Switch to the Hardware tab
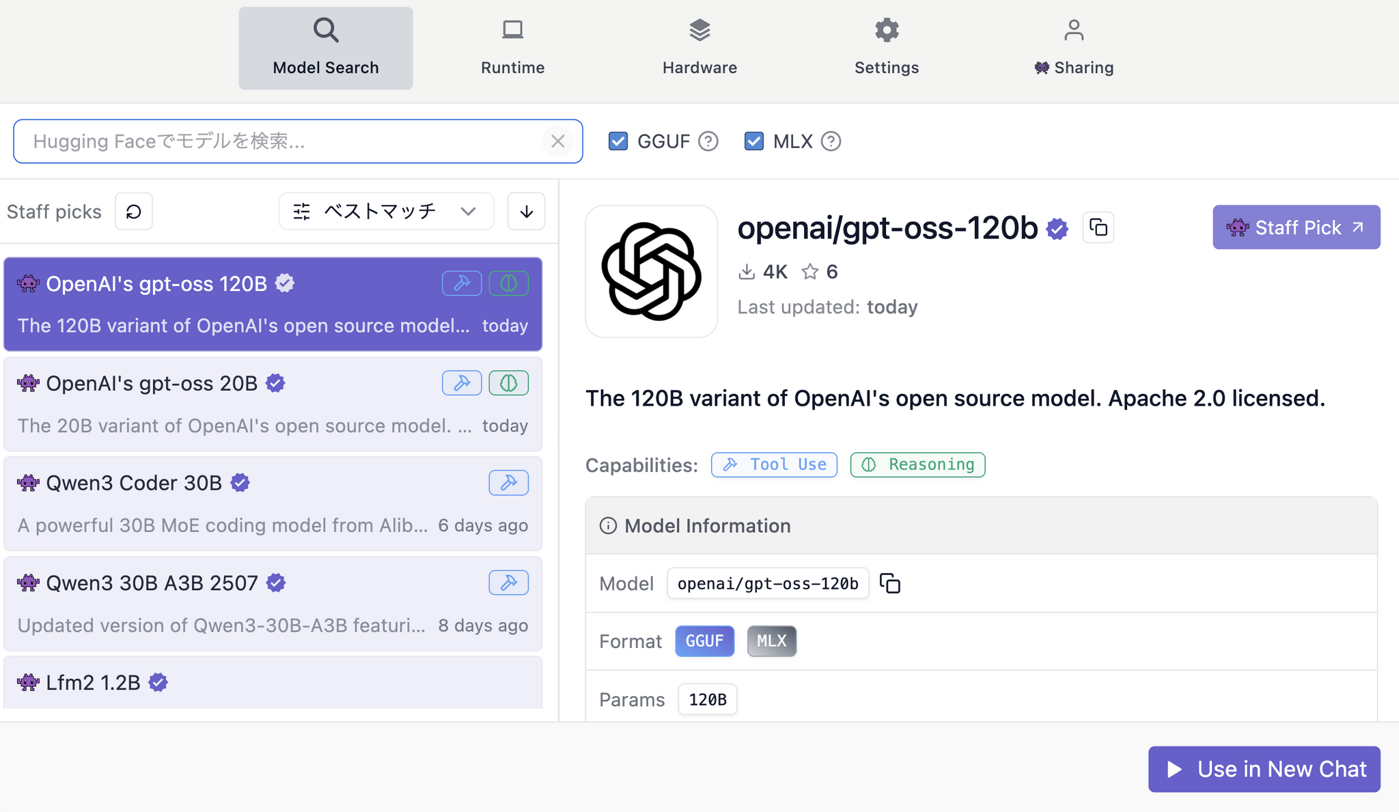This screenshot has width=1399, height=812. [x=699, y=48]
